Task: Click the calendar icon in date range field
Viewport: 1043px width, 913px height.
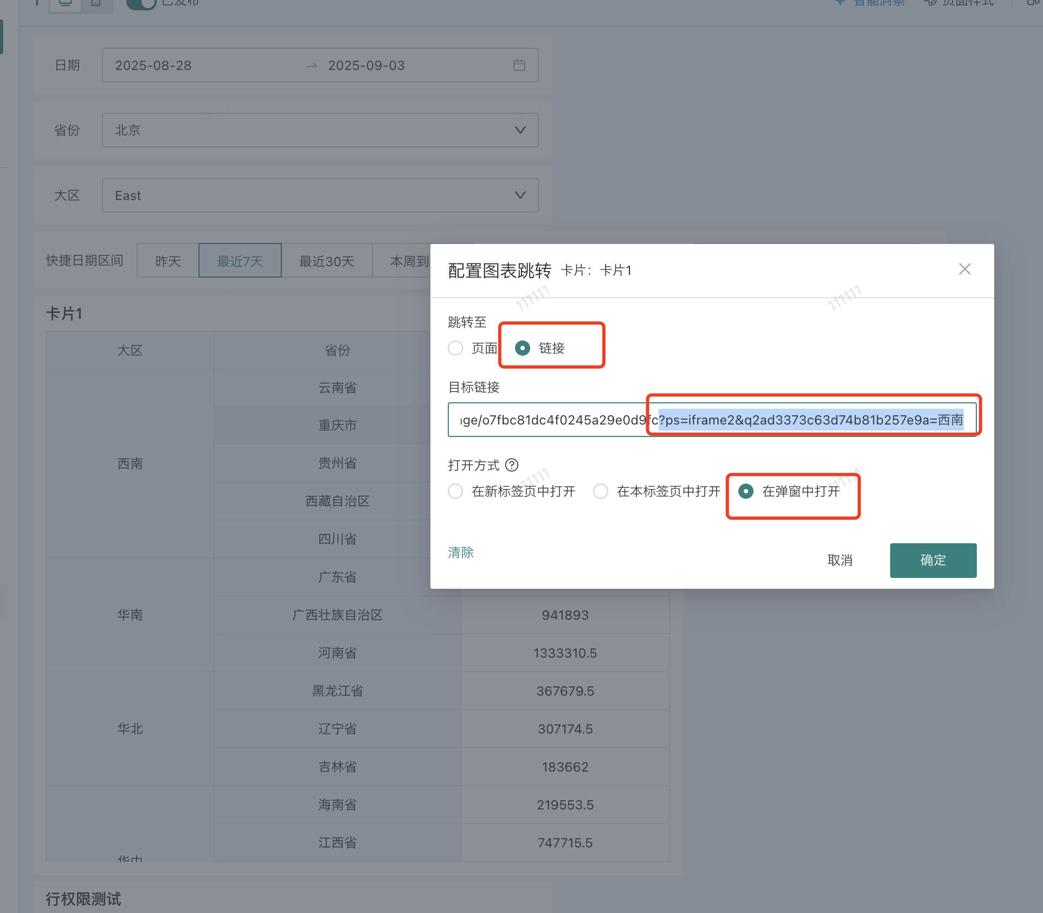Action: point(519,65)
